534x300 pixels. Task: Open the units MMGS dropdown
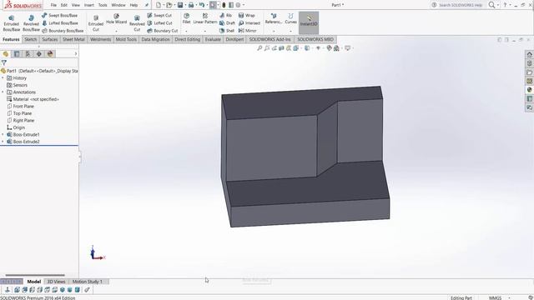pyautogui.click(x=510, y=298)
